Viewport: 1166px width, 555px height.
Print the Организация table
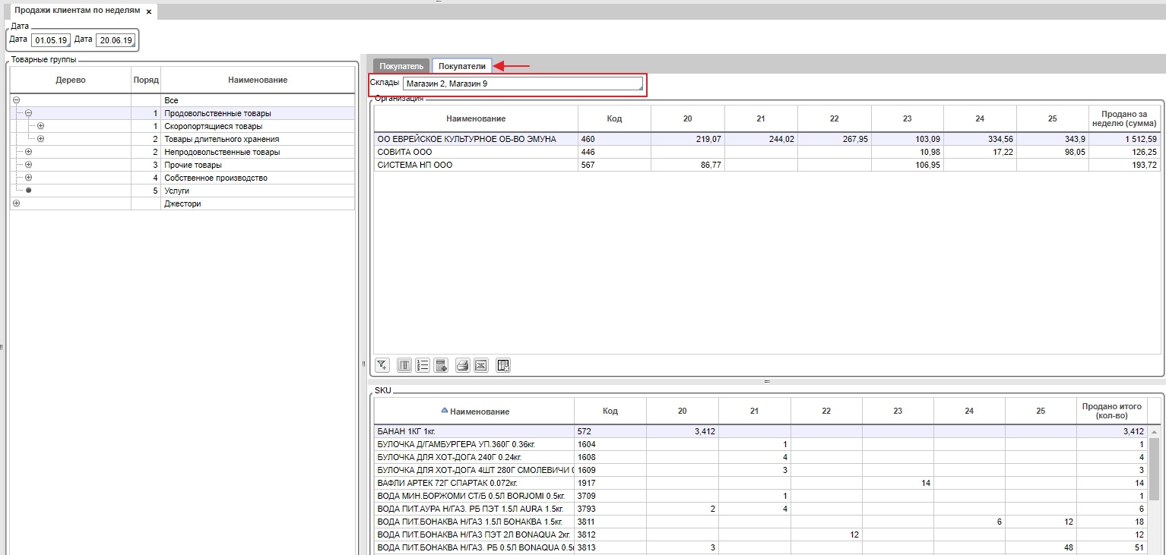tap(462, 365)
